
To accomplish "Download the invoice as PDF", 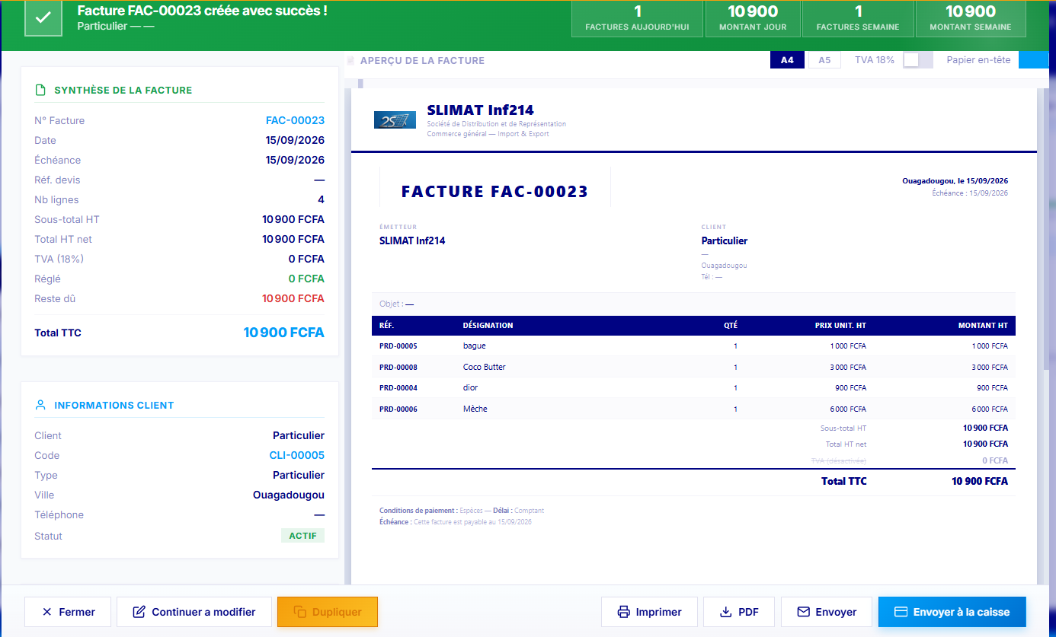I will point(739,612).
